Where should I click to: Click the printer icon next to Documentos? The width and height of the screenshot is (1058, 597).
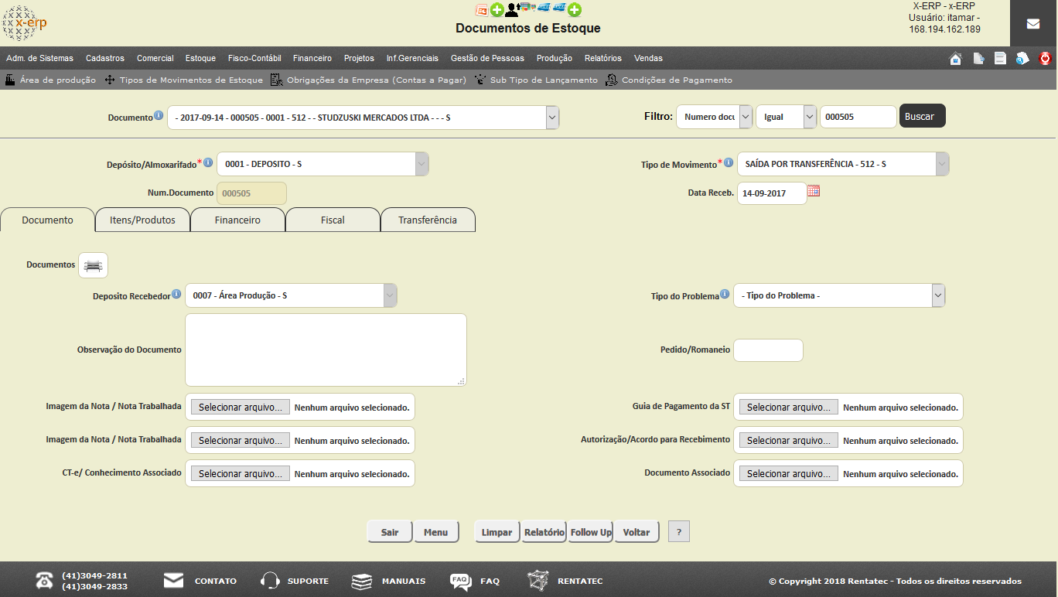tap(93, 265)
